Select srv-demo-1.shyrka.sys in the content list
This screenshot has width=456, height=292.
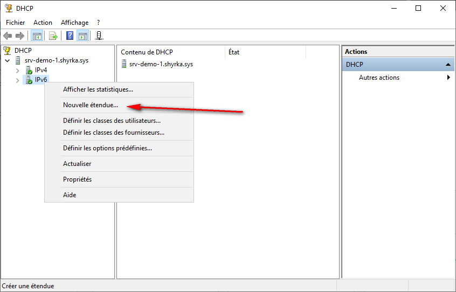coord(161,64)
